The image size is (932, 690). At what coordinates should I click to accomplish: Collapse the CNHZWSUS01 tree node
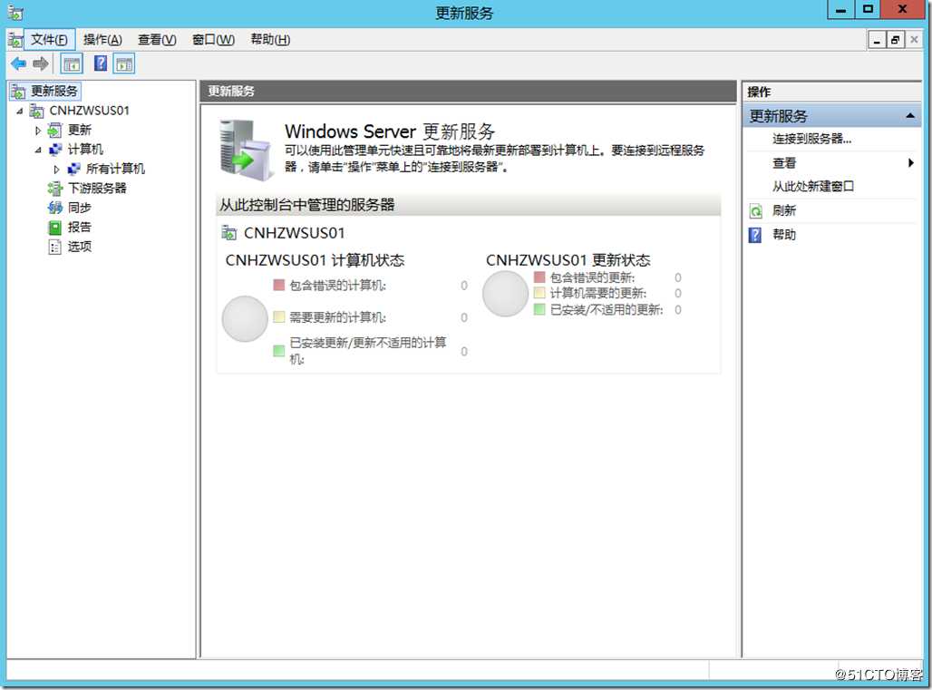(x=20, y=112)
